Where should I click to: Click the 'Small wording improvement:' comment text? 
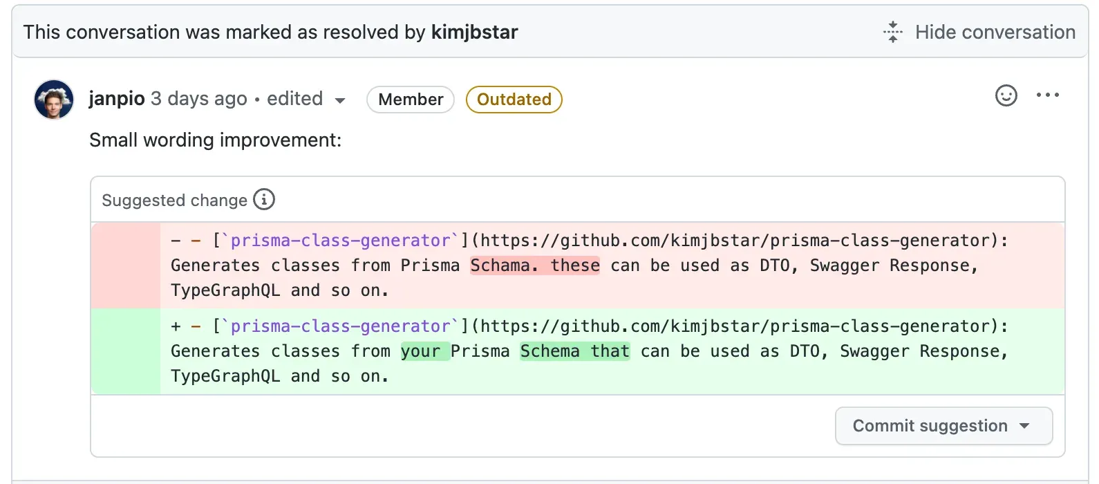[216, 140]
